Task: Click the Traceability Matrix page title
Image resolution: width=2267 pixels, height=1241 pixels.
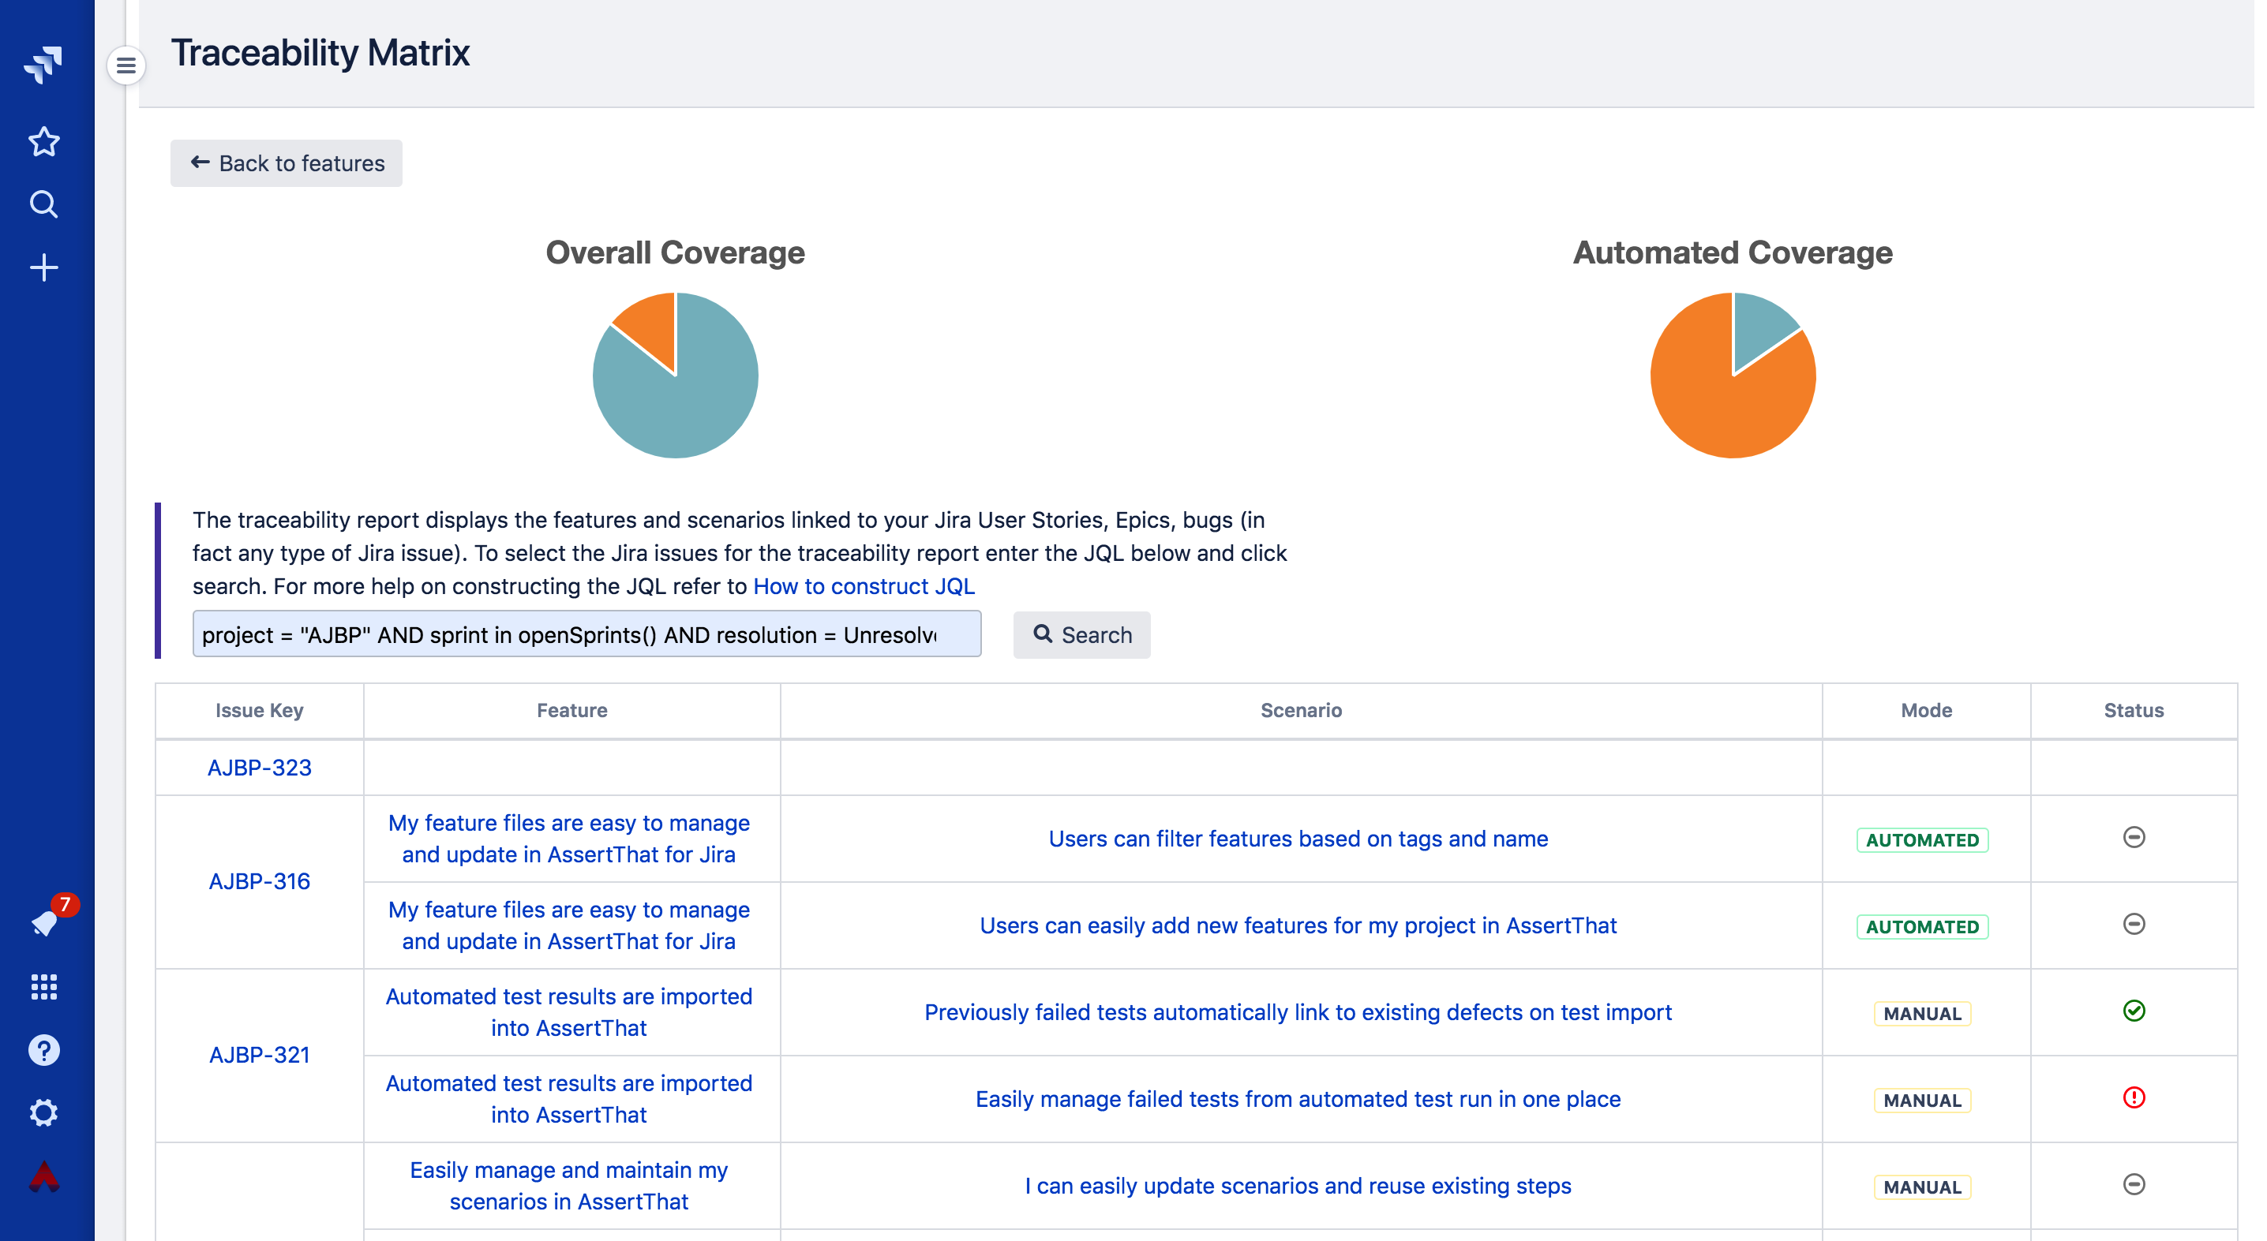Action: pyautogui.click(x=320, y=53)
